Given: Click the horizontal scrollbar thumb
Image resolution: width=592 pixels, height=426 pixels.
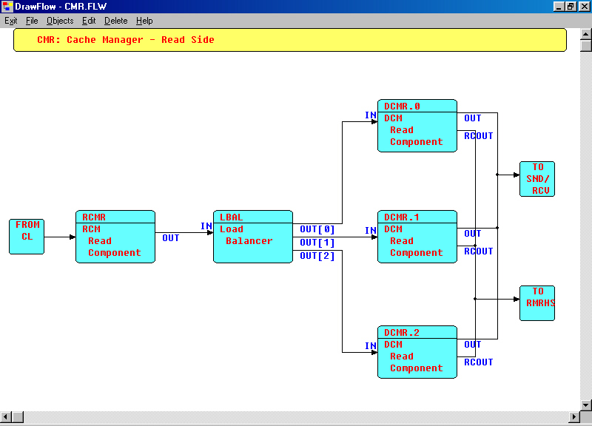Looking at the screenshot, I should [x=18, y=417].
